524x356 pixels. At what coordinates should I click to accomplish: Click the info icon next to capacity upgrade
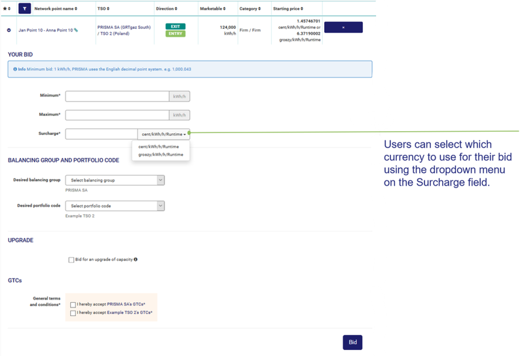[x=136, y=260]
